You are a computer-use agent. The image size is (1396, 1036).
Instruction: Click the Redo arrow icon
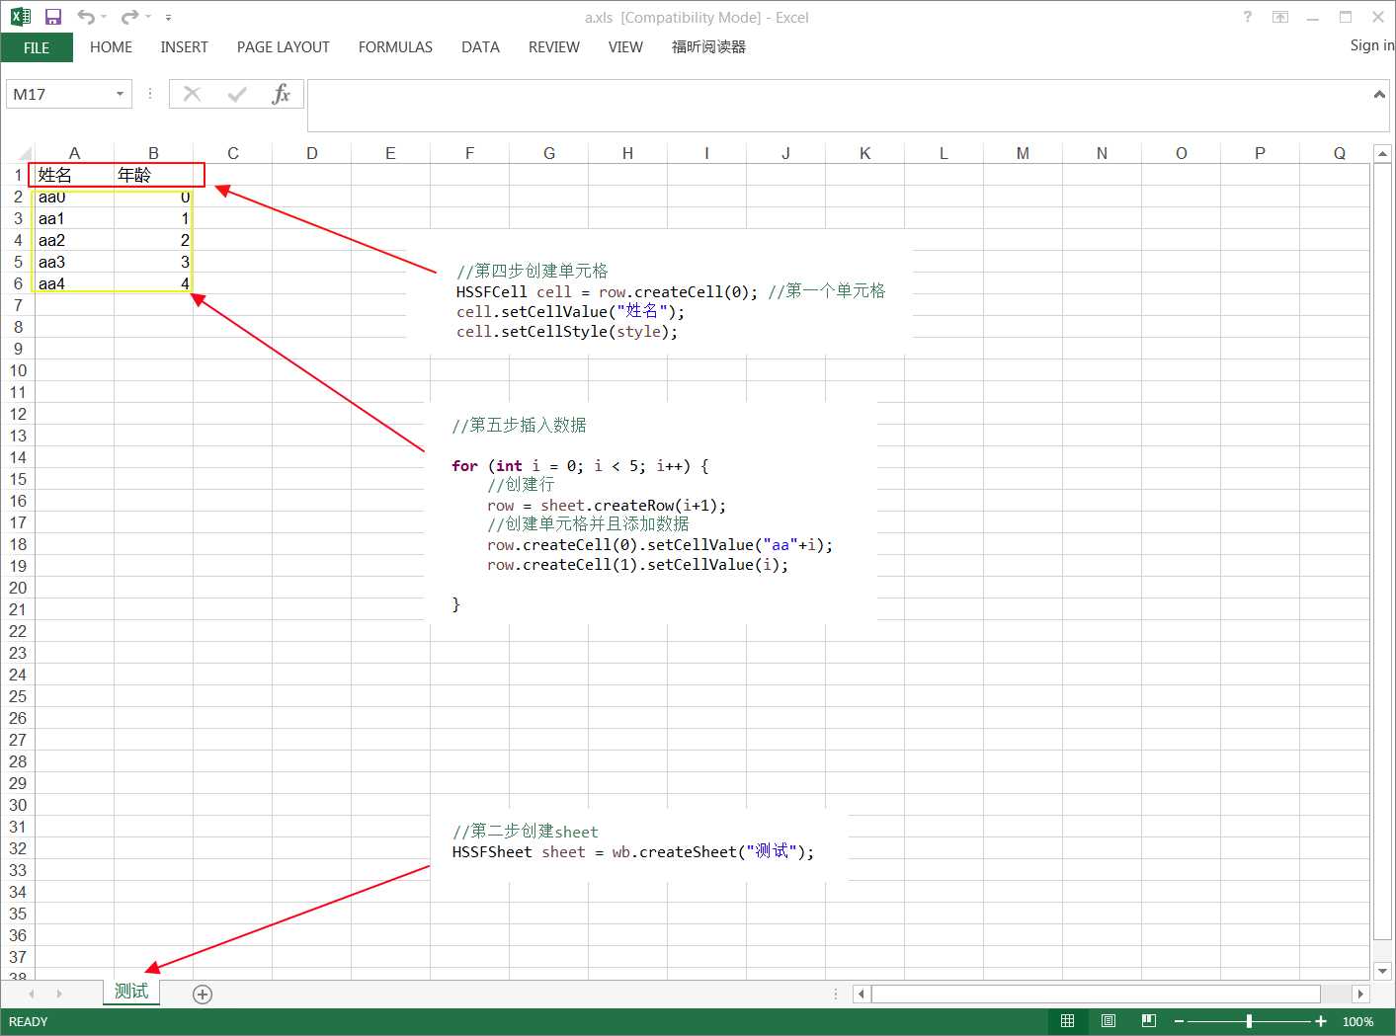point(129,17)
